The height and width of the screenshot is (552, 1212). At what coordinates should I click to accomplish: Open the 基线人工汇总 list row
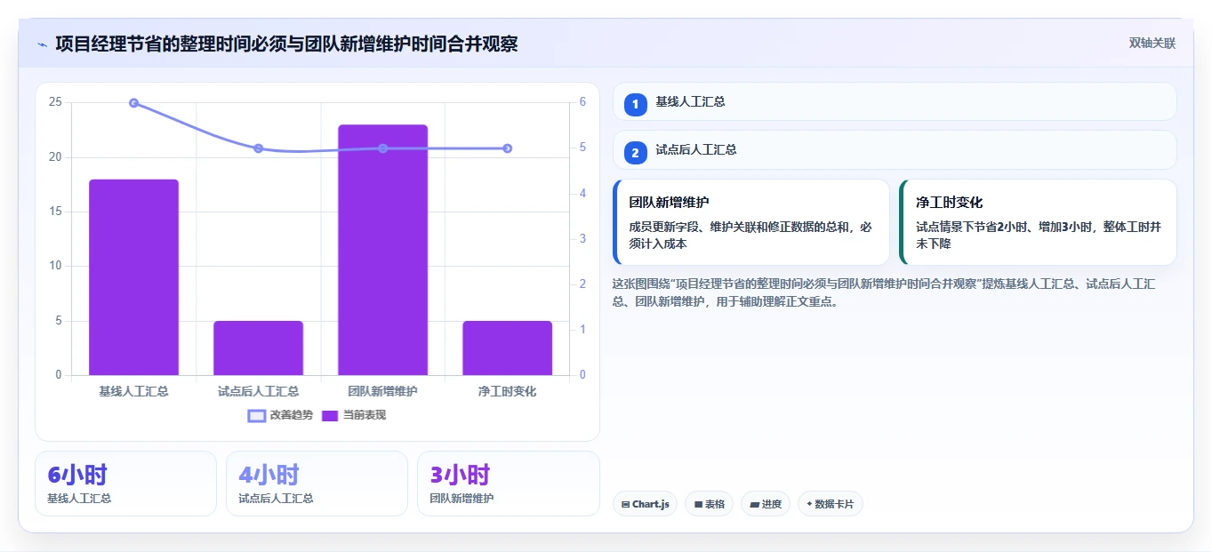(x=895, y=101)
